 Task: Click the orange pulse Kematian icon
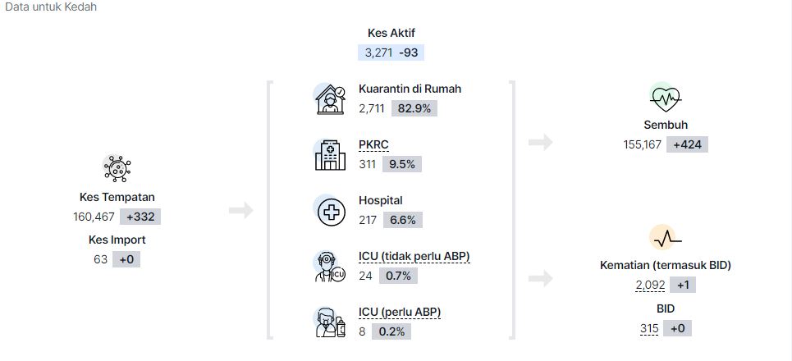(666, 237)
